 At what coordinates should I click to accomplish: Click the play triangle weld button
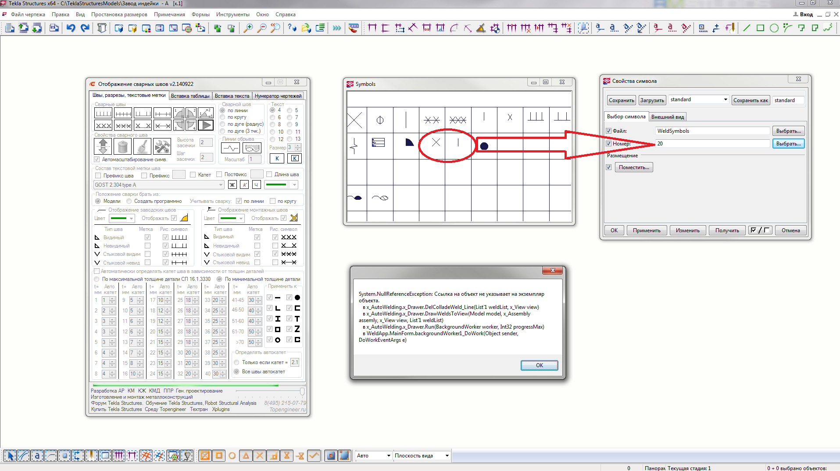tap(205, 125)
